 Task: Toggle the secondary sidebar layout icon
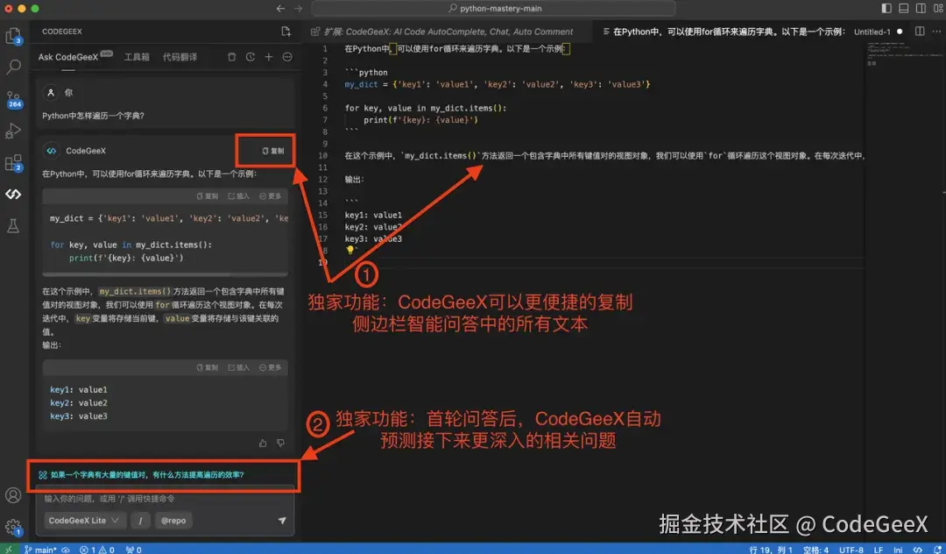(x=921, y=7)
